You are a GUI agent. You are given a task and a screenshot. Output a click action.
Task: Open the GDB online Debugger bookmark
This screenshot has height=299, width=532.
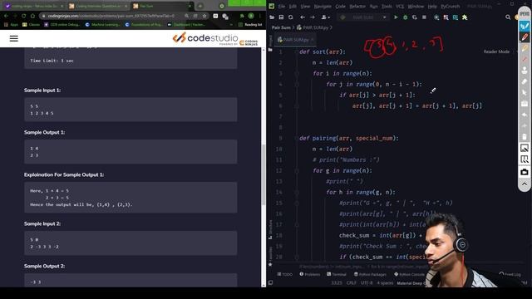(62, 25)
